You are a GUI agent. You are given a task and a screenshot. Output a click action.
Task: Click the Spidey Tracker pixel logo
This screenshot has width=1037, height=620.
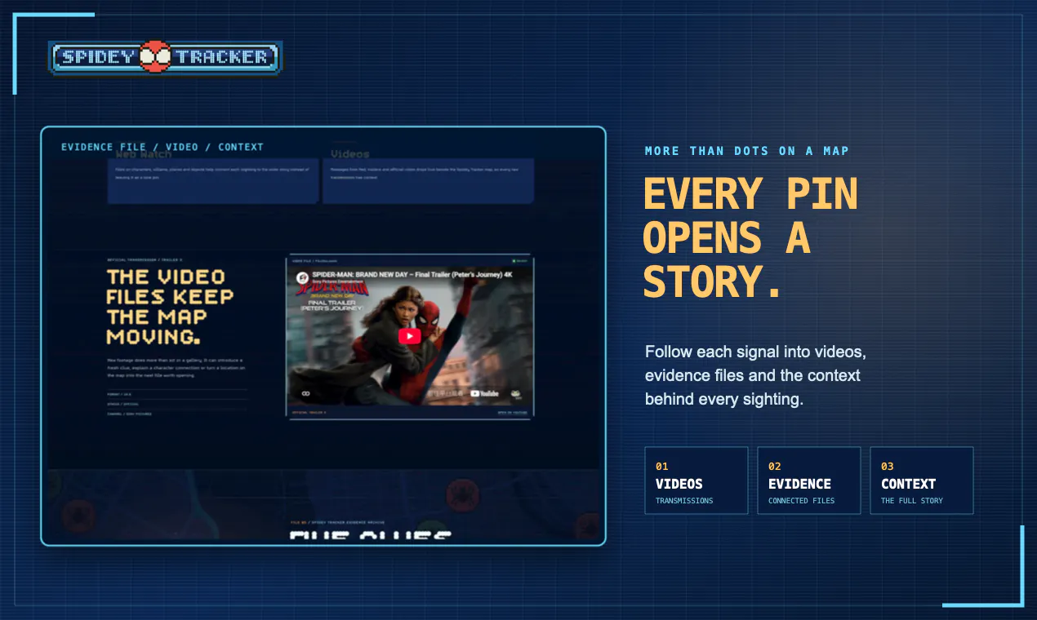pos(165,57)
